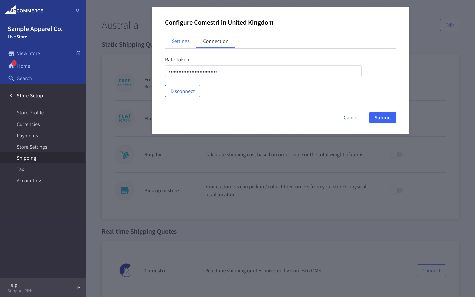475x297 pixels.
Task: Click the View Store link
Action: pyautogui.click(x=28, y=53)
